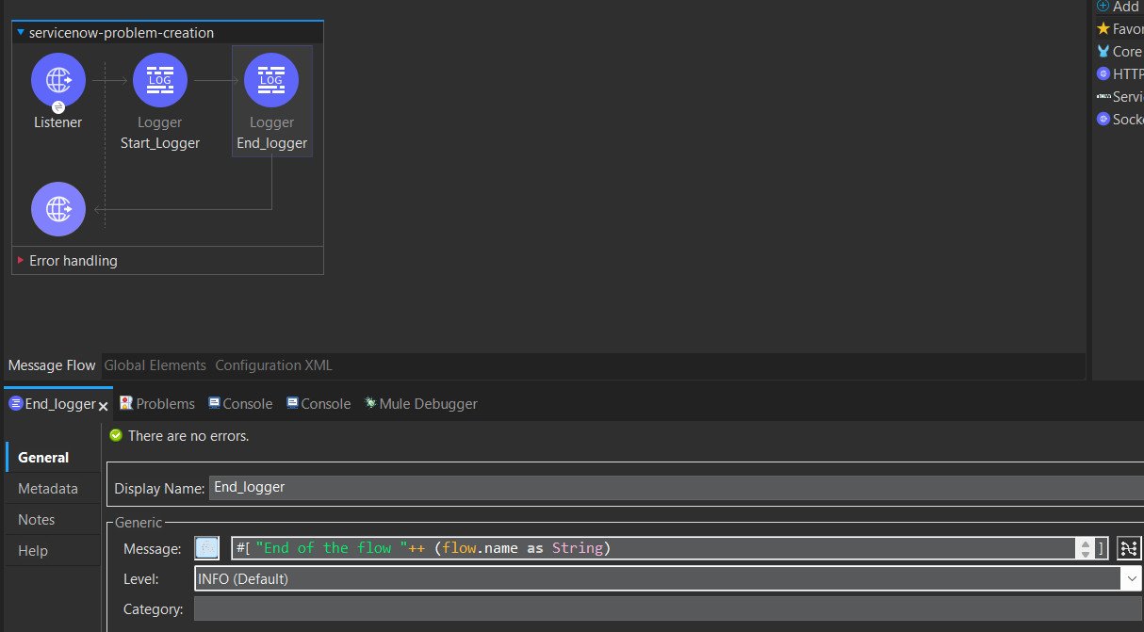Open Favorites star icon in the palette
This screenshot has height=632, width=1144.
(x=1103, y=29)
